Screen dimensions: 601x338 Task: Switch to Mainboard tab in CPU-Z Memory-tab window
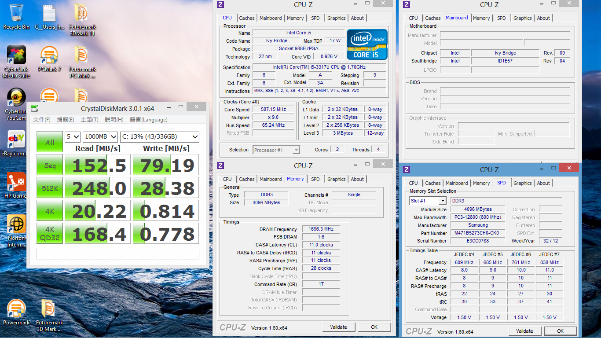[x=271, y=179]
